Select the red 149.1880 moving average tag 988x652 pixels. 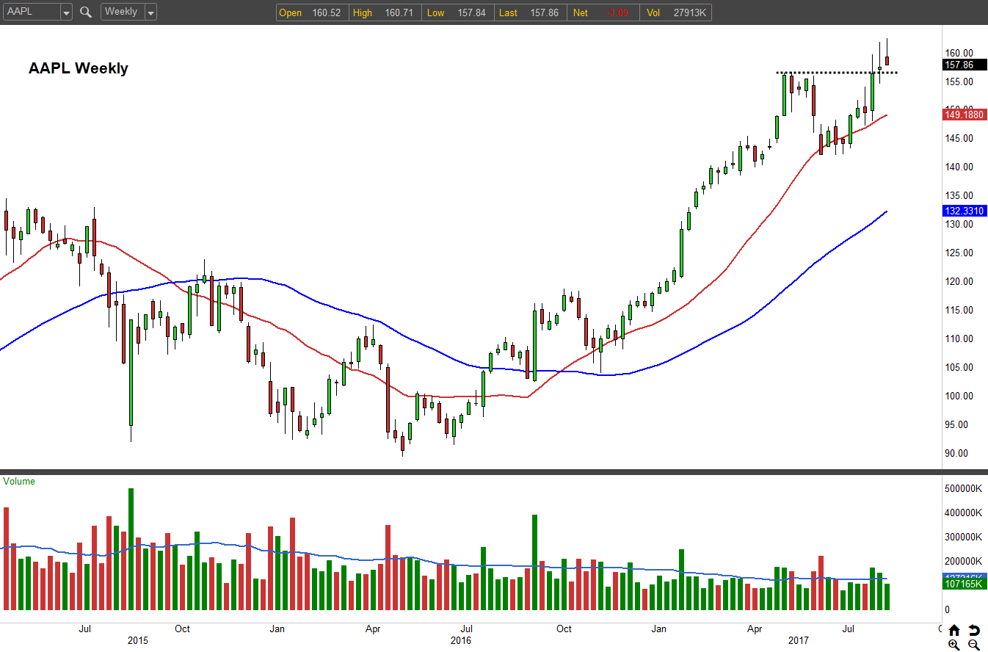pyautogui.click(x=964, y=115)
